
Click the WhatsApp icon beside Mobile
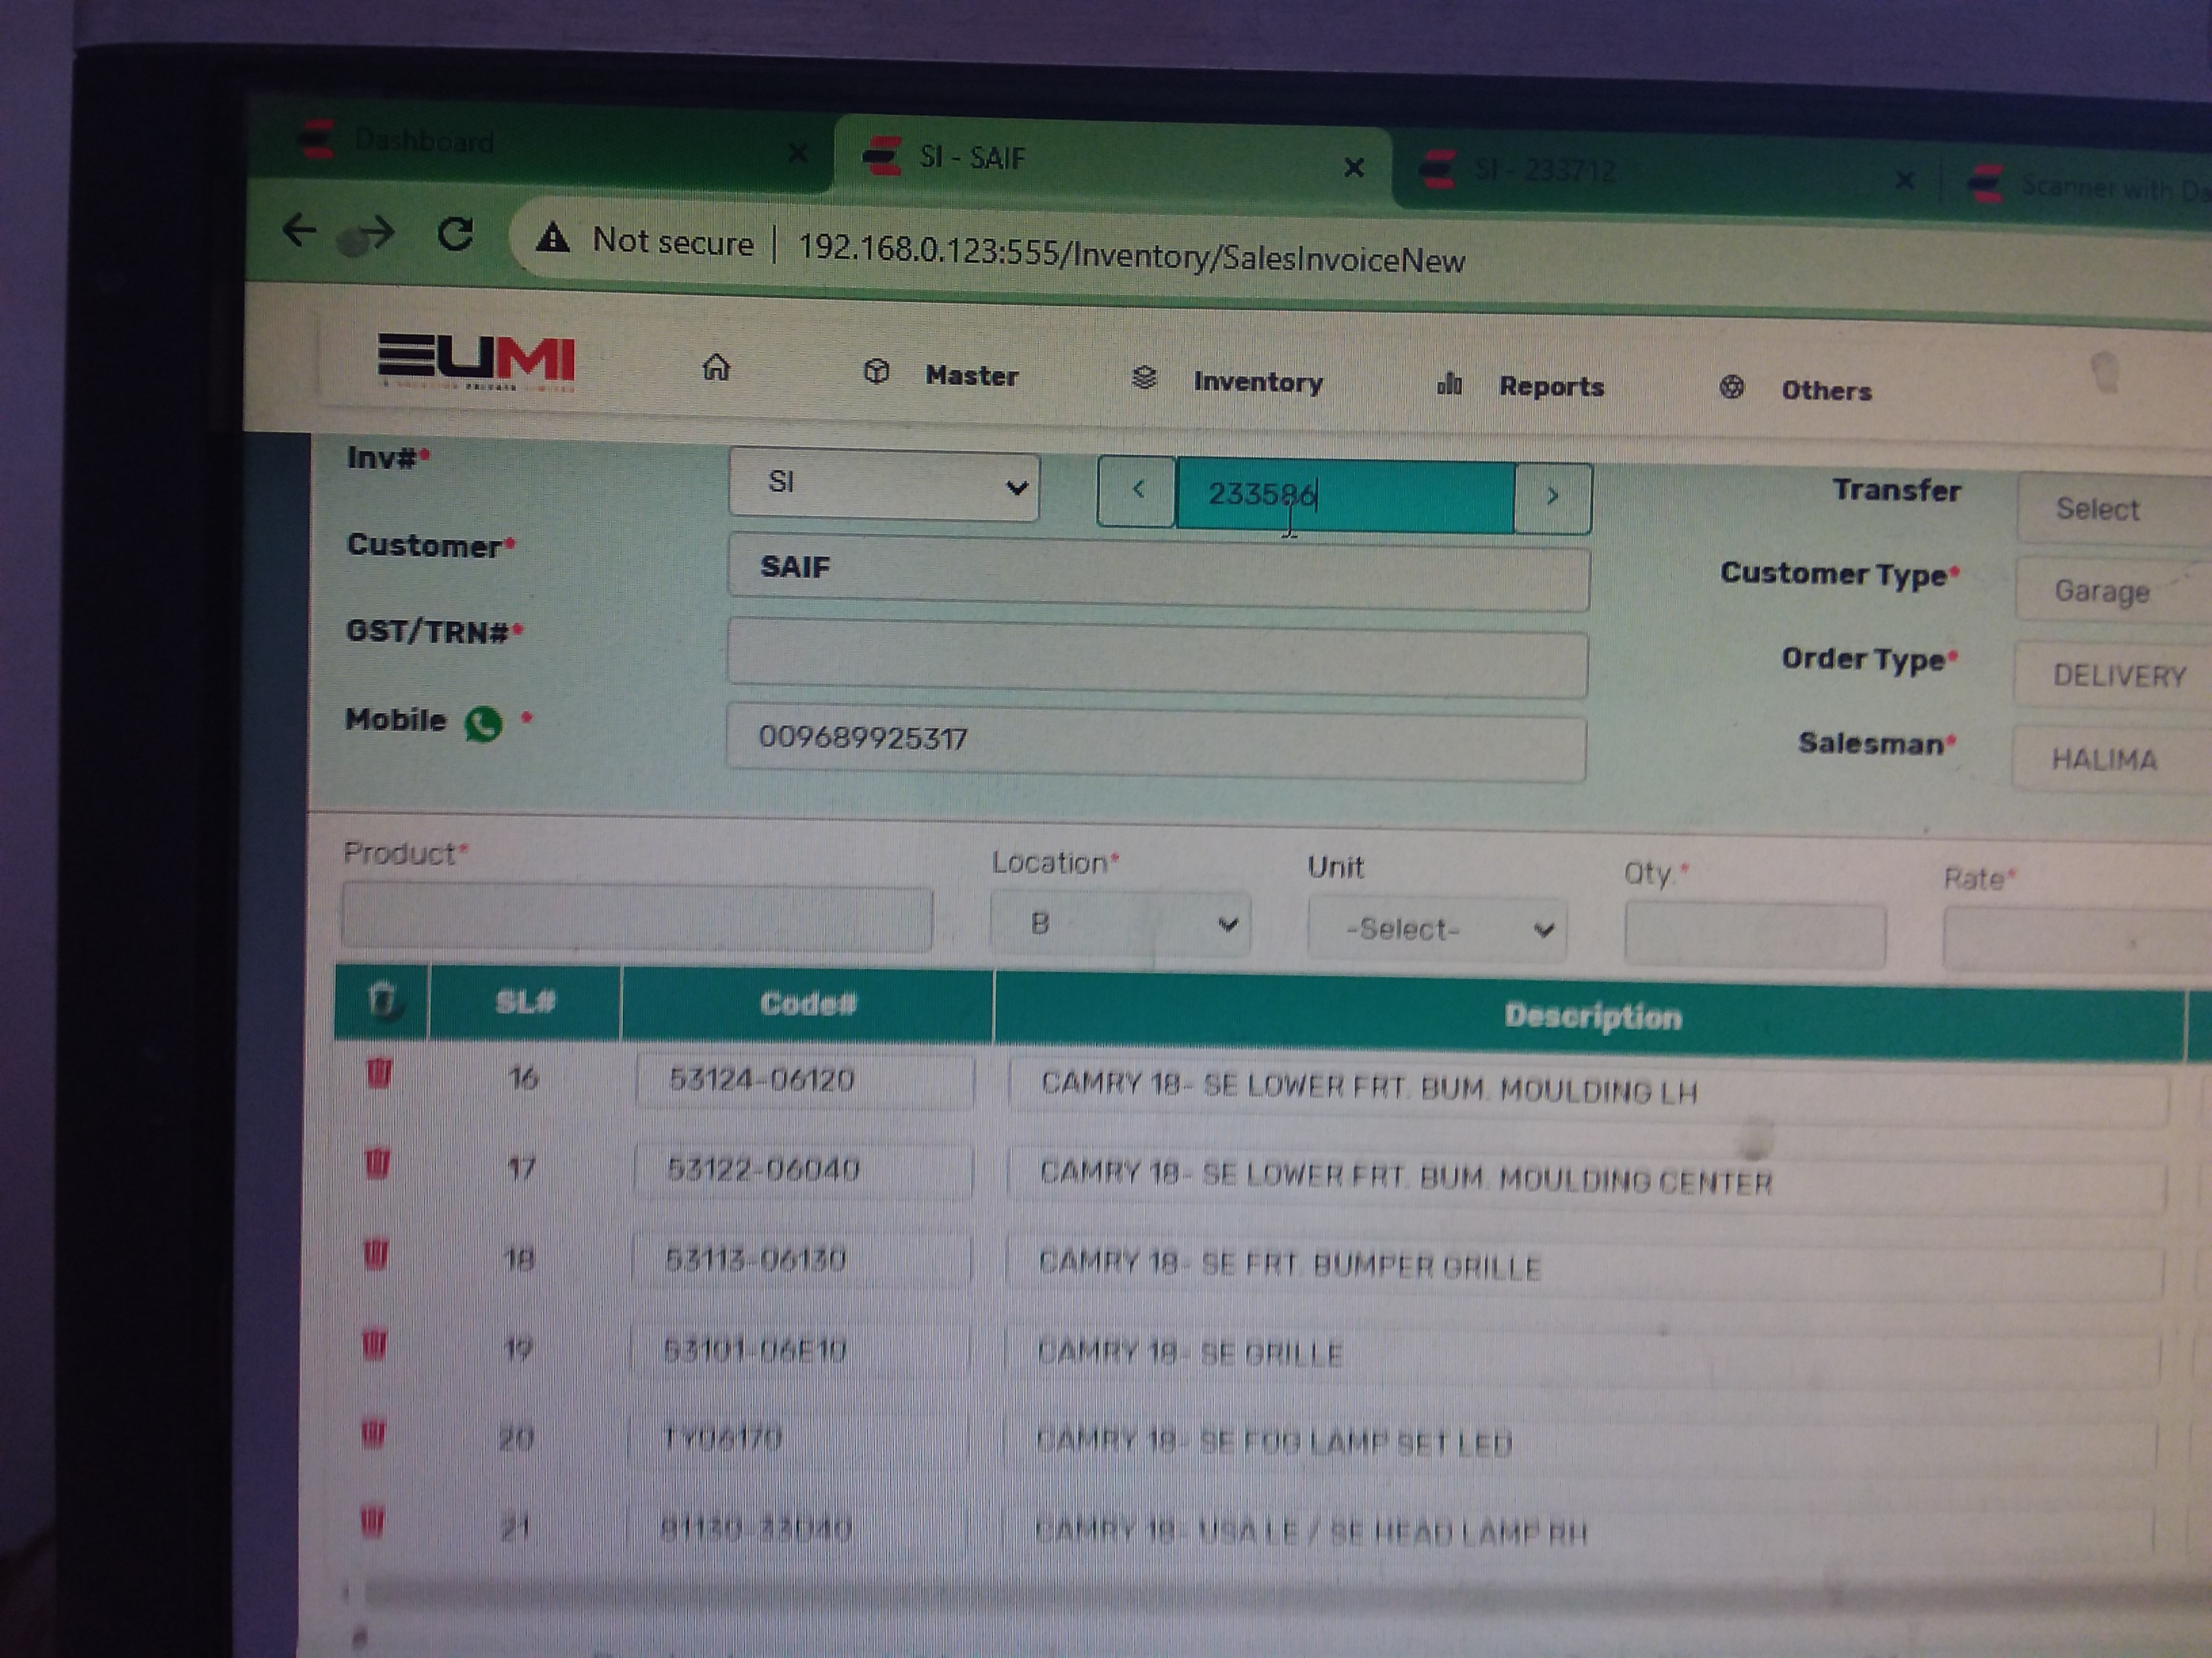click(x=484, y=723)
